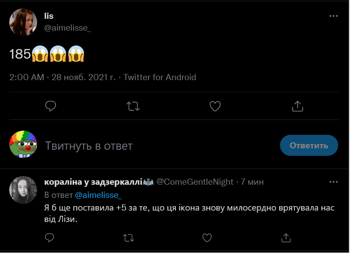The image size is (350, 253).
Task: Open the lis display name link
Action: click(x=49, y=16)
